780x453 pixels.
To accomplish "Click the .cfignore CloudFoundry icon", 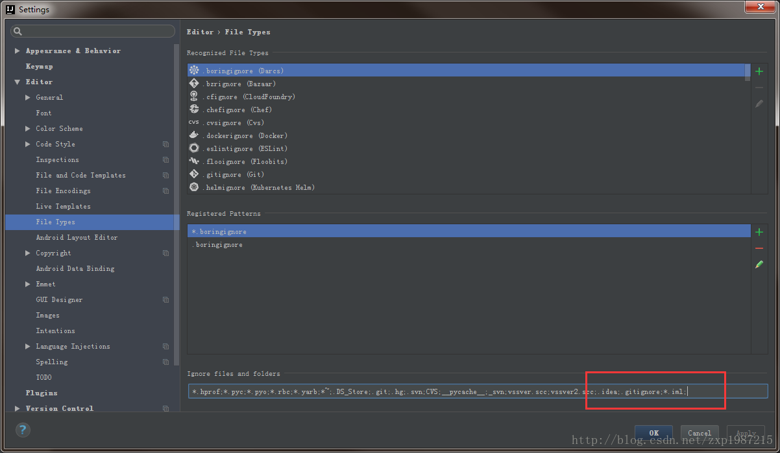I will [x=194, y=97].
